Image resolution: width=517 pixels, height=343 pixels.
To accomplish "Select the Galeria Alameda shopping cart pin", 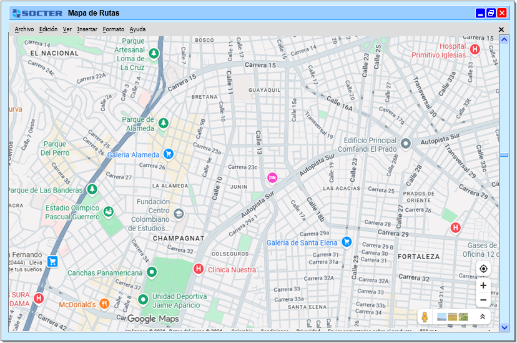I will click(x=169, y=154).
